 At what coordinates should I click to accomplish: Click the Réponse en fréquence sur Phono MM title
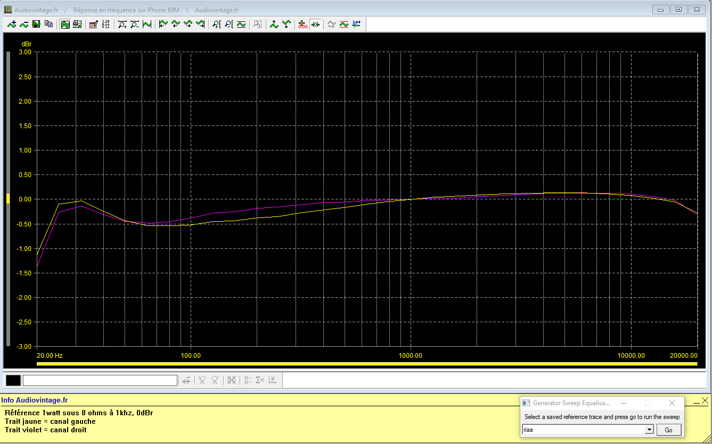point(126,10)
